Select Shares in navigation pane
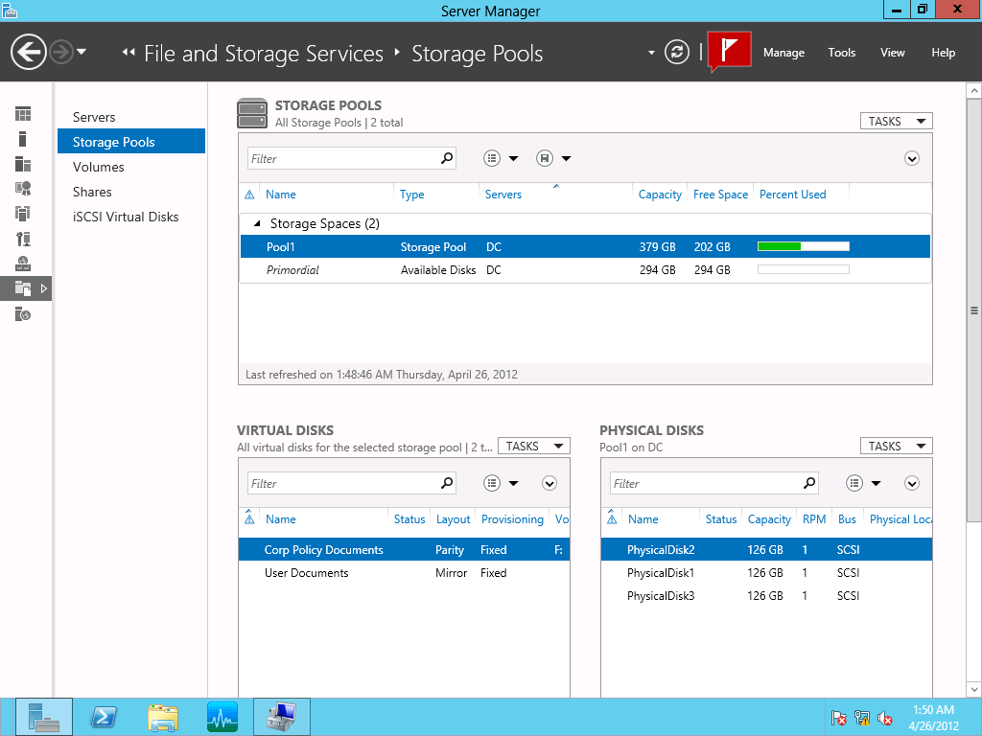The height and width of the screenshot is (736, 982). [92, 192]
